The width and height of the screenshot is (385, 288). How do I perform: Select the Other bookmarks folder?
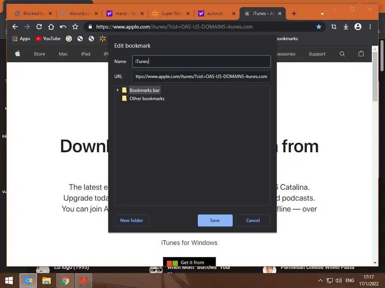(147, 99)
